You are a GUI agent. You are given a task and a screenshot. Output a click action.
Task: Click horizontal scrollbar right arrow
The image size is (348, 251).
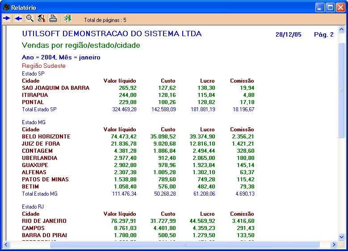tap(334, 245)
